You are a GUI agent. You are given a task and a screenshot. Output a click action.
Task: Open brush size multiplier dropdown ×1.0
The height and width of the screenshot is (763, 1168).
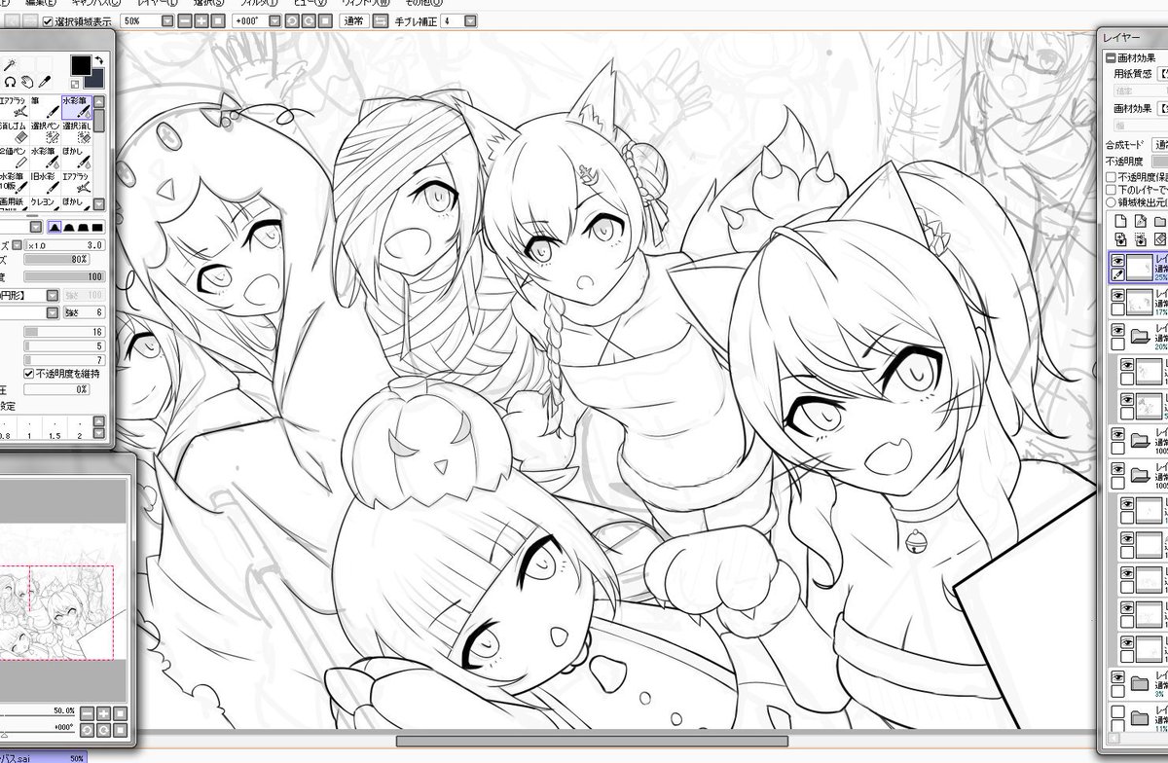click(x=17, y=245)
